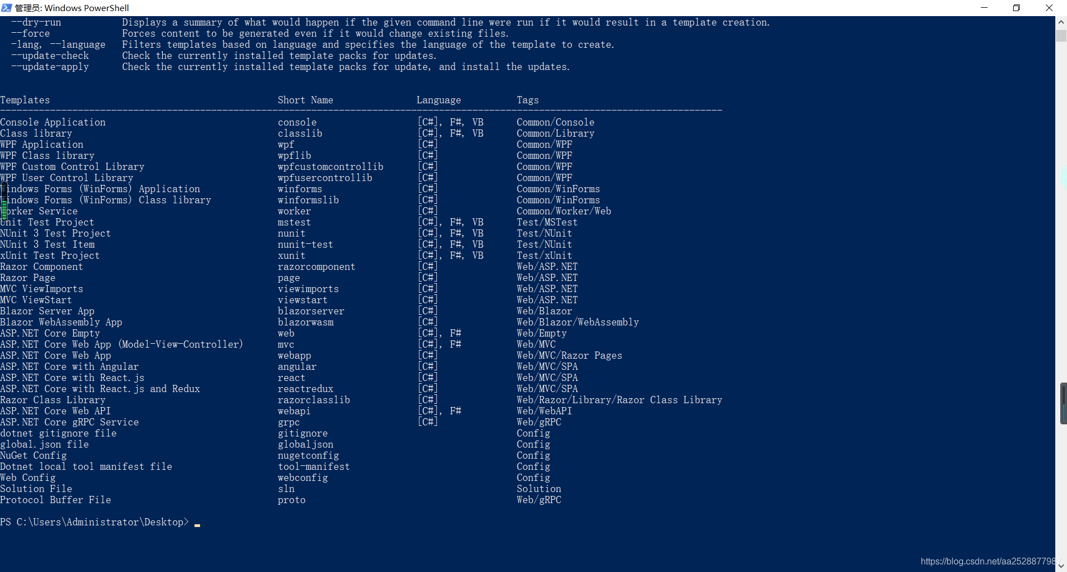Click the 'Web/Blazor' tag for Blazor Server App
1067x572 pixels.
tap(545, 311)
